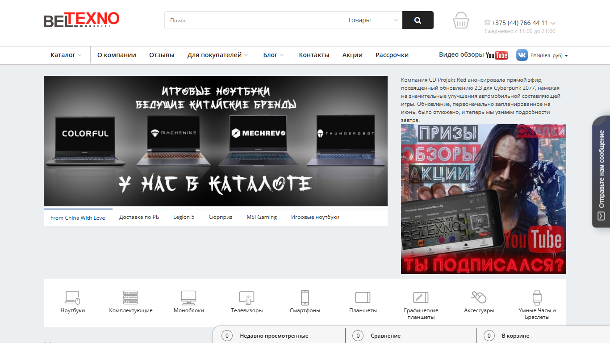
Task: Click the Графические планшеты icon
Action: pyautogui.click(x=421, y=297)
